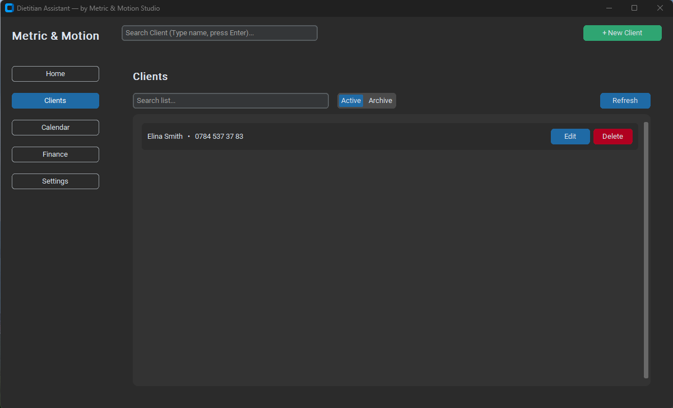Go to the Finance section
Screen dimensions: 673x408
click(55, 154)
